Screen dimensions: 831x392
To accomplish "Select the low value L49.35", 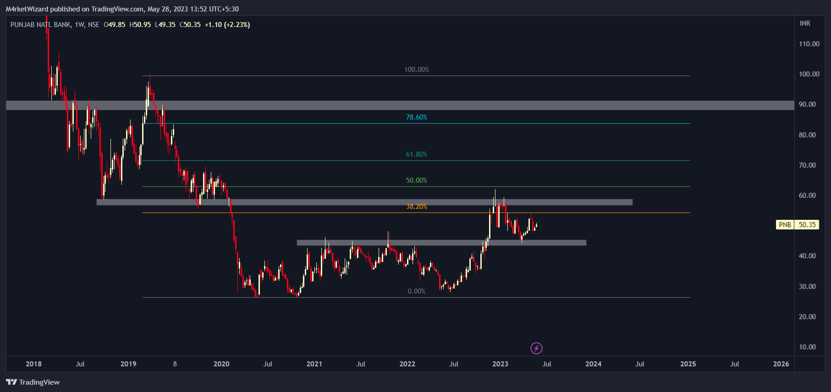I will [165, 25].
